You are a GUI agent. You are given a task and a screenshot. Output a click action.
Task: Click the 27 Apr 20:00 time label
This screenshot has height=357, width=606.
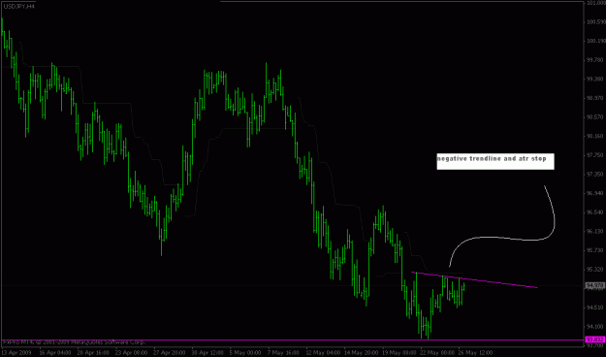170,353
